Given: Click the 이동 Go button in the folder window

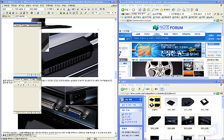Looking at the screenshot, I should pos(220,94).
